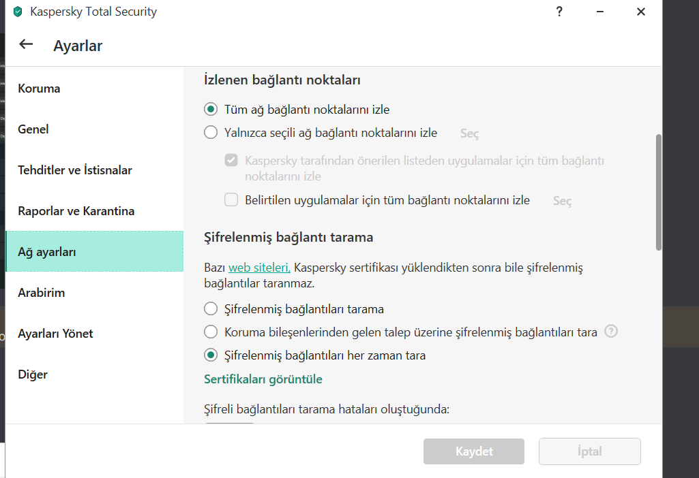Image resolution: width=699 pixels, height=478 pixels.
Task: Click the help icon beside the 'Koruma bileşenlerinden gelen talep' option
Action: (611, 332)
